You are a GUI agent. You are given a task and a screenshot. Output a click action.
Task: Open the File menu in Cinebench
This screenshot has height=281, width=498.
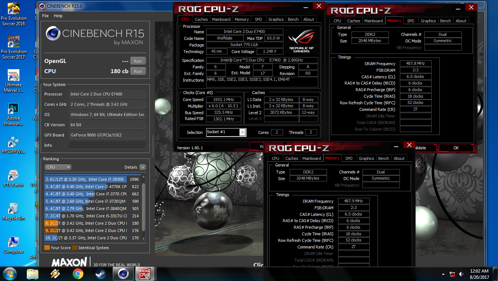(x=45, y=16)
